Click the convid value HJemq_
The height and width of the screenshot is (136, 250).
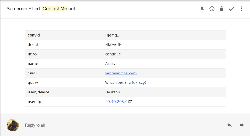[x=112, y=35]
